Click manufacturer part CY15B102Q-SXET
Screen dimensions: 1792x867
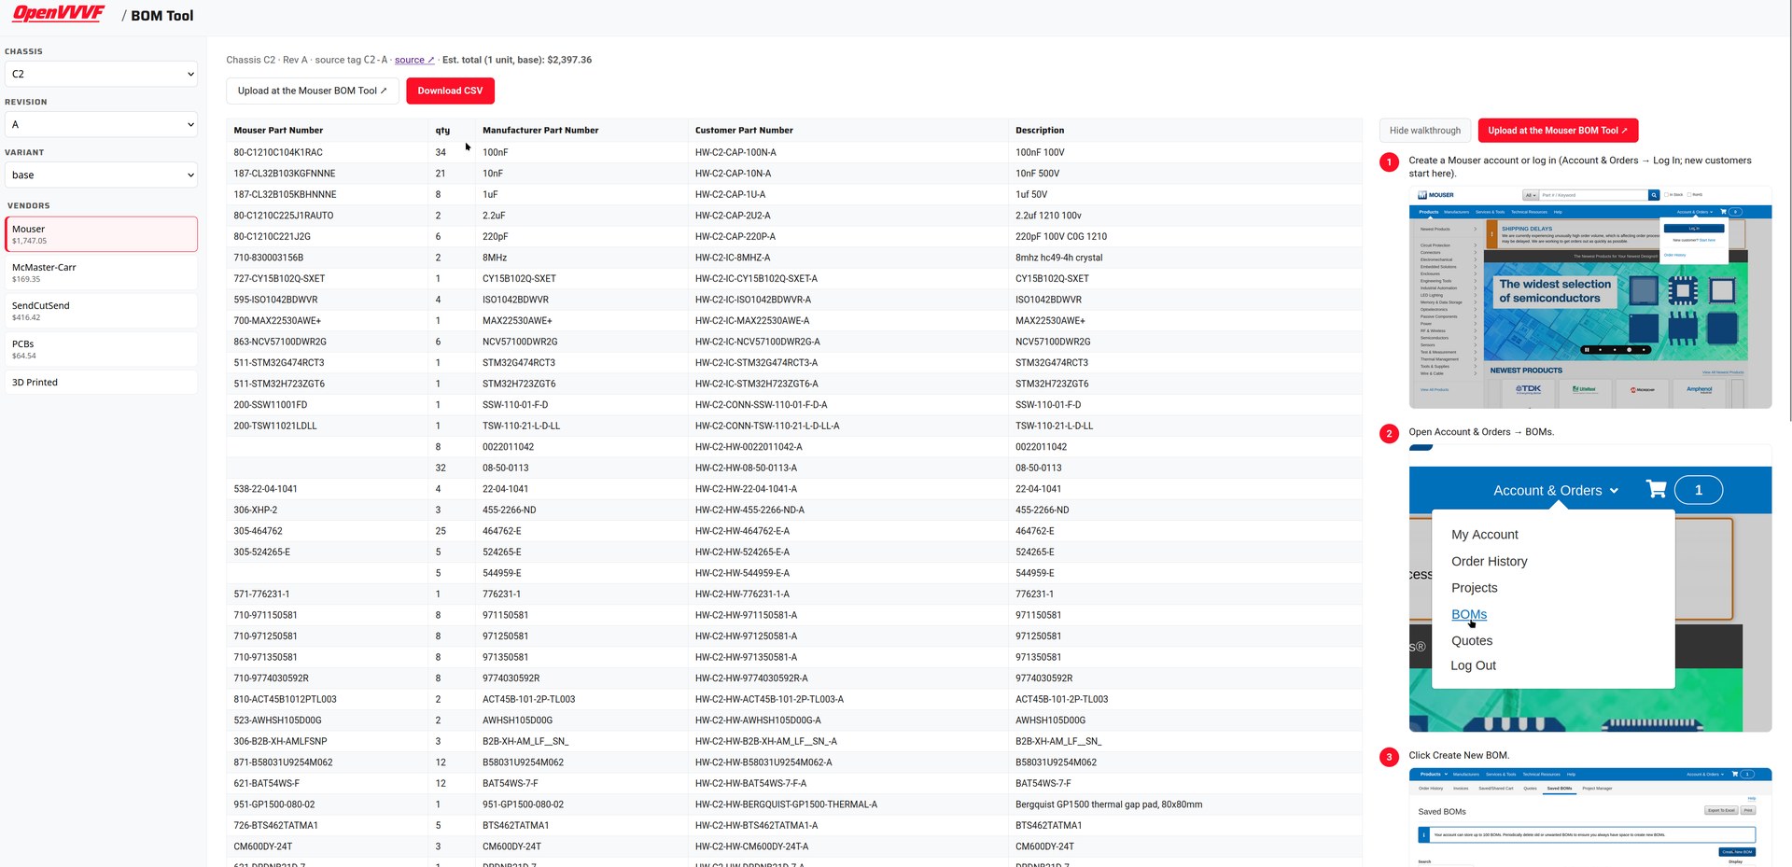coord(519,279)
